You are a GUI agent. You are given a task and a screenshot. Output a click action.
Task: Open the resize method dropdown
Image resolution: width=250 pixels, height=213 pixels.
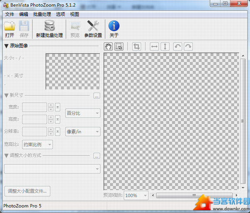(52, 169)
